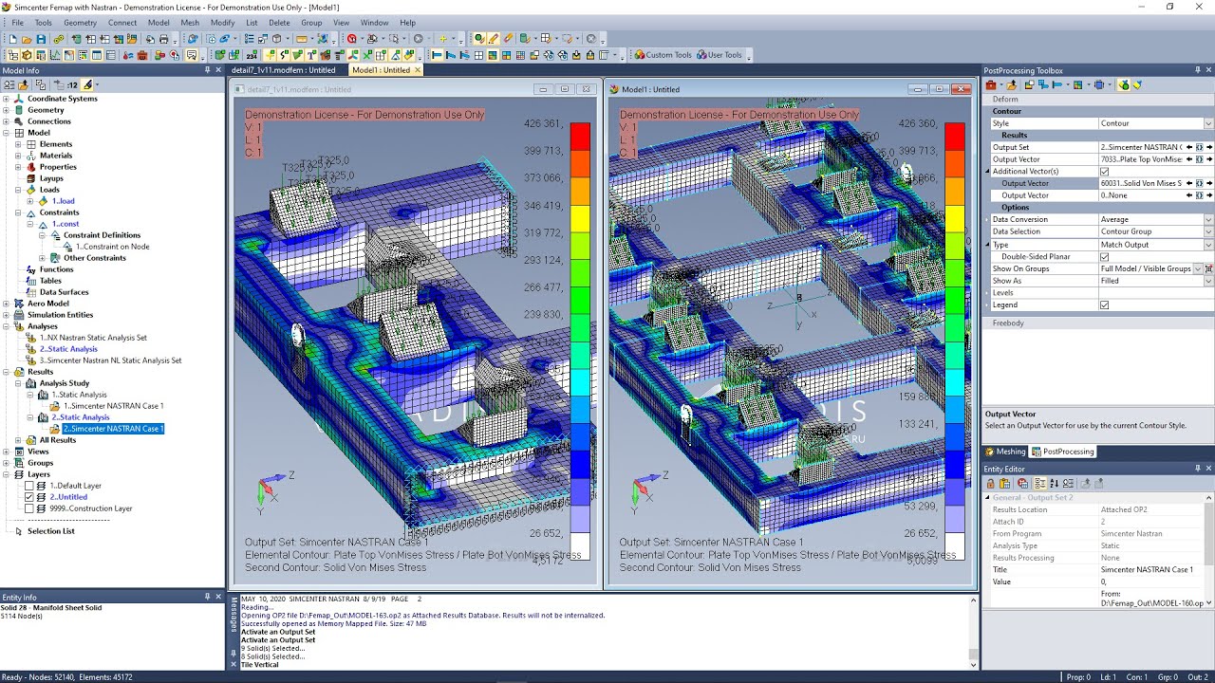
Task: Click the yellow legend color in left view
Action: 580,219
